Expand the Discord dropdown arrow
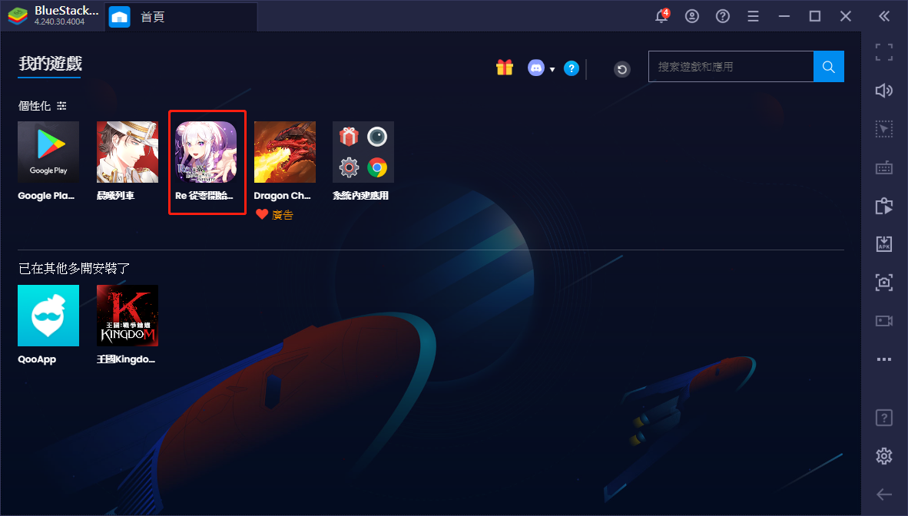The width and height of the screenshot is (908, 516). (x=552, y=69)
